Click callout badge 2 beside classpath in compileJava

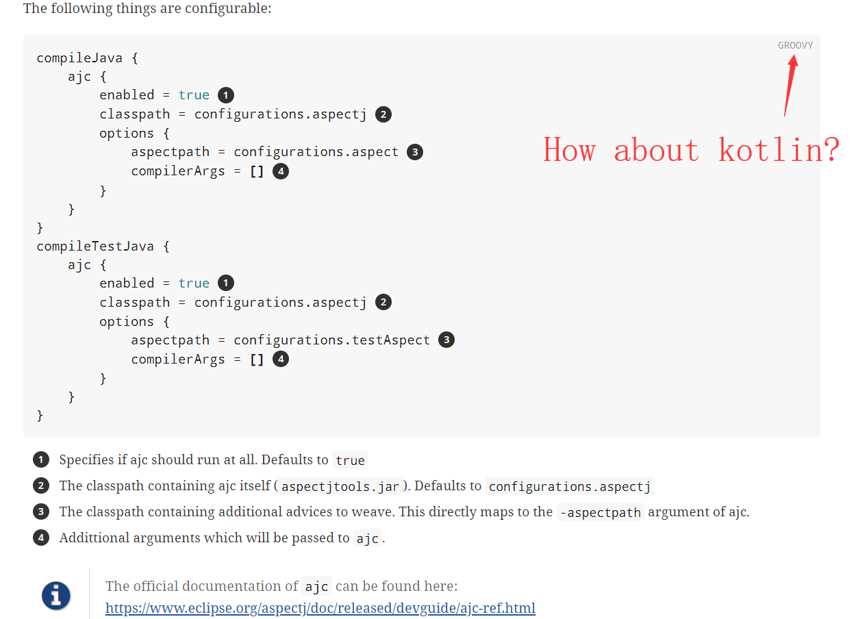click(x=383, y=114)
